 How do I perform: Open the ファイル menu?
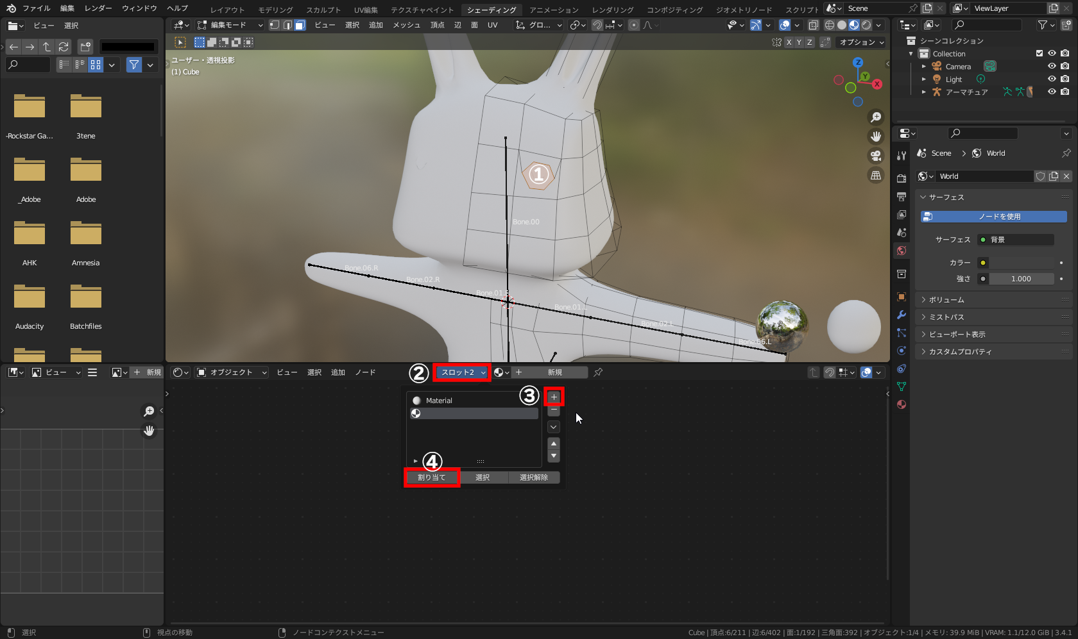pyautogui.click(x=37, y=8)
